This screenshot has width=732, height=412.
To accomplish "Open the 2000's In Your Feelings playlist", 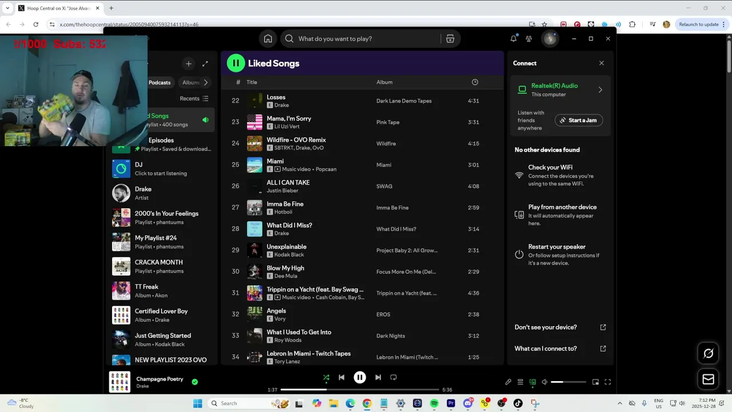I will 162,217.
